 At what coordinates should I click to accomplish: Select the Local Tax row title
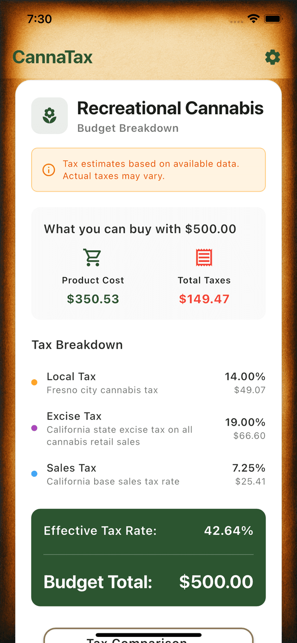71,377
